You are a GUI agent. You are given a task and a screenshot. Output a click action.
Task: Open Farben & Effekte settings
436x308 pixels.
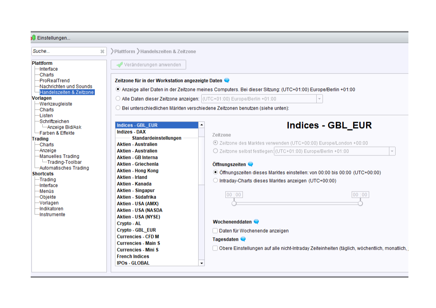(57, 133)
